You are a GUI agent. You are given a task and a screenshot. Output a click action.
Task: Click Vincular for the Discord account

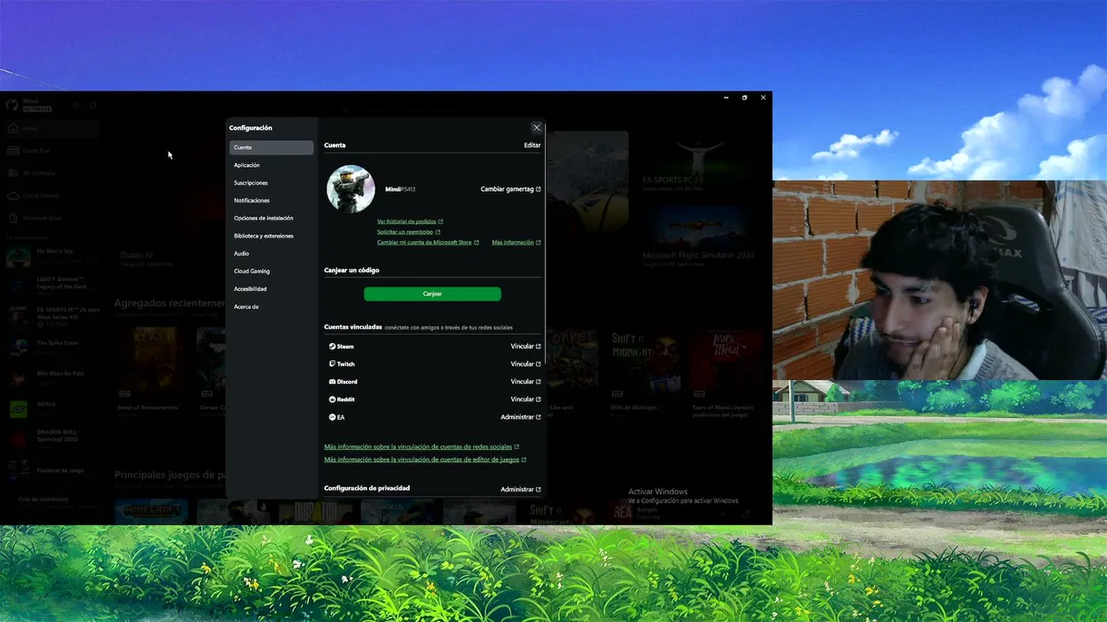click(x=526, y=382)
